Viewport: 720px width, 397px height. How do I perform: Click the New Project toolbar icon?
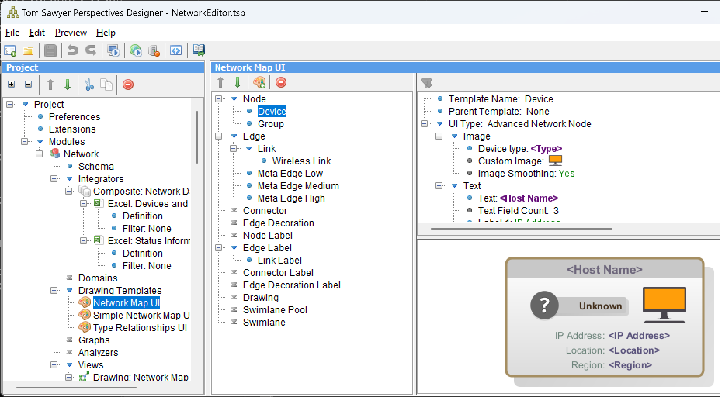coord(10,50)
